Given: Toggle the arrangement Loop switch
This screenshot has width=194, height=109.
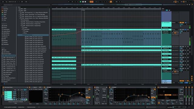Looking at the screenshot, I should click(x=111, y=2).
